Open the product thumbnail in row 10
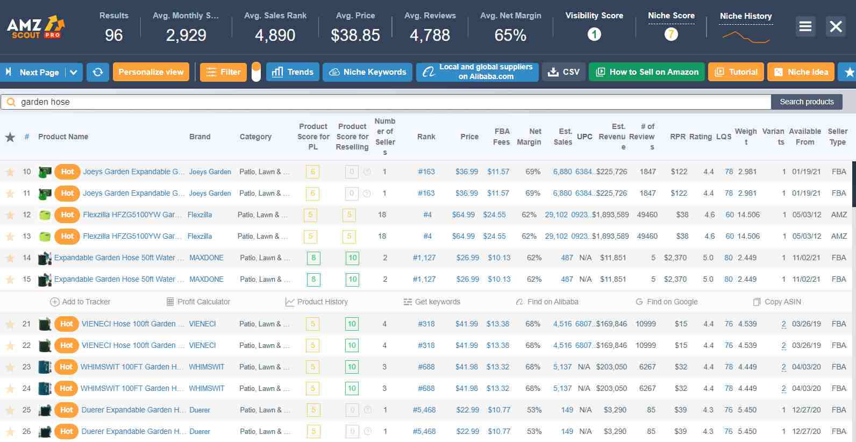Screen dimensions: 856x442 coord(45,172)
